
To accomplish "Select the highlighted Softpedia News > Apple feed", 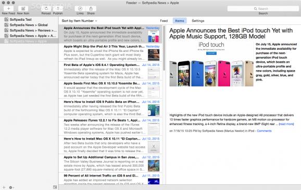I will click(x=29, y=41).
